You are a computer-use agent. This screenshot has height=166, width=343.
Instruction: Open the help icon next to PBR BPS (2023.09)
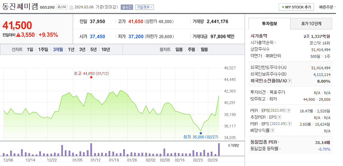290,124
